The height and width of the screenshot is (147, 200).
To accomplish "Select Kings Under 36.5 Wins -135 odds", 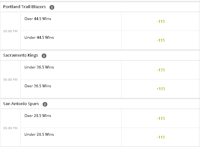I will click(x=161, y=70).
